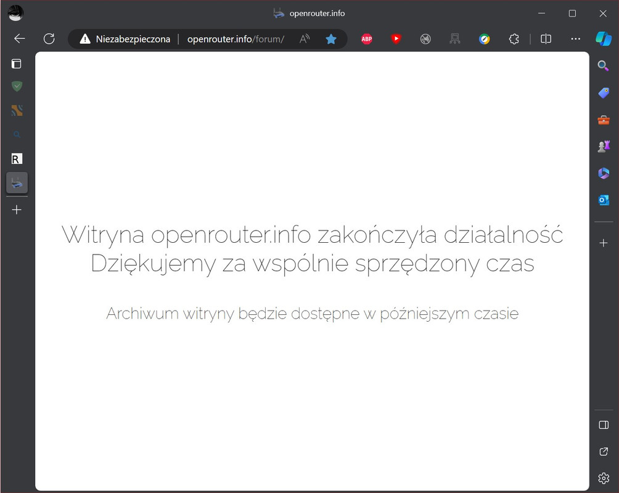Open a new vertical tab
The image size is (619, 493).
click(x=17, y=210)
